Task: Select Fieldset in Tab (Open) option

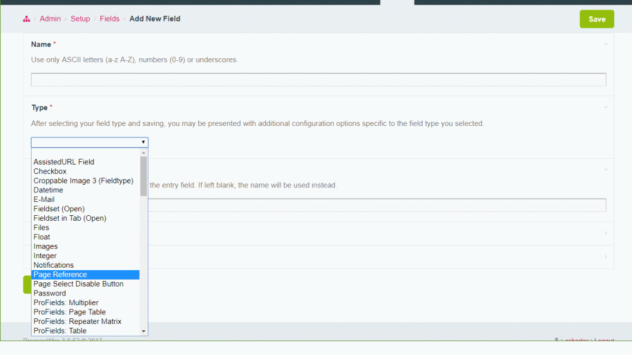Action: click(70, 218)
